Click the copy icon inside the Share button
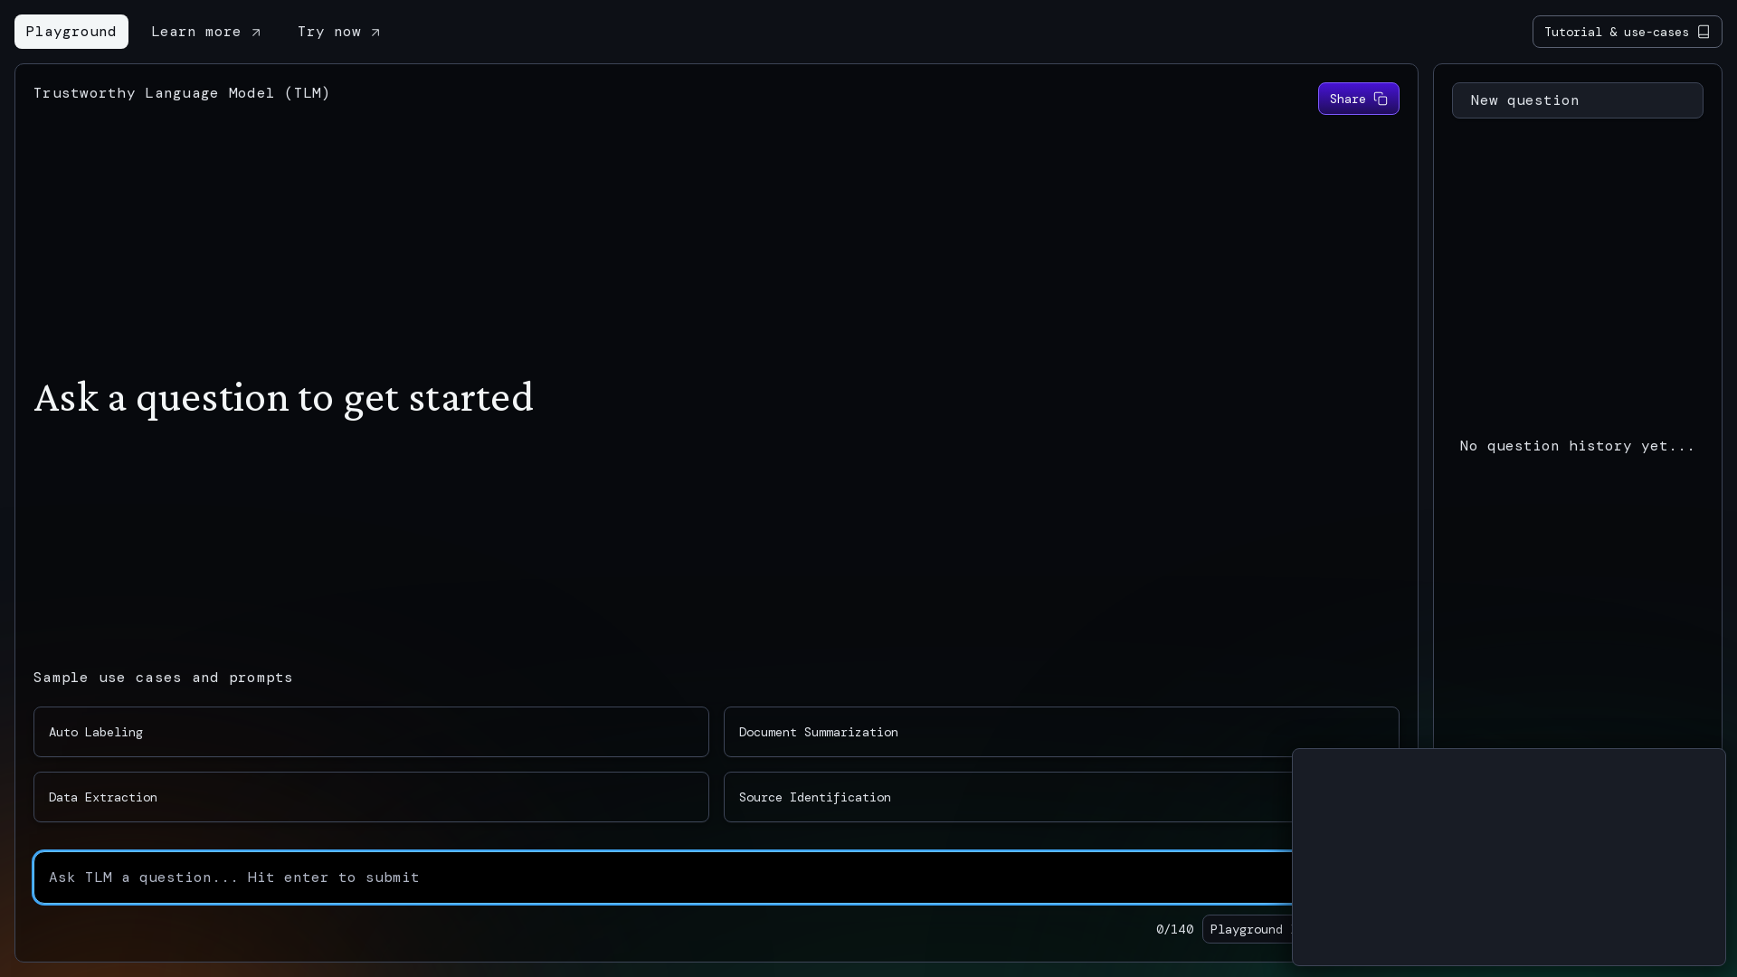The height and width of the screenshot is (977, 1737). (1381, 99)
